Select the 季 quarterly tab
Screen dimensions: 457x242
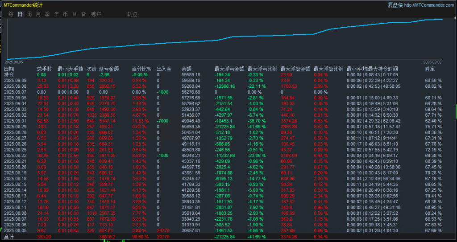[47, 14]
